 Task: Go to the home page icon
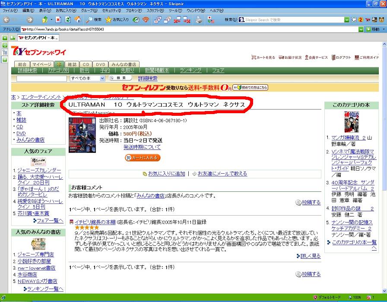(78, 20)
